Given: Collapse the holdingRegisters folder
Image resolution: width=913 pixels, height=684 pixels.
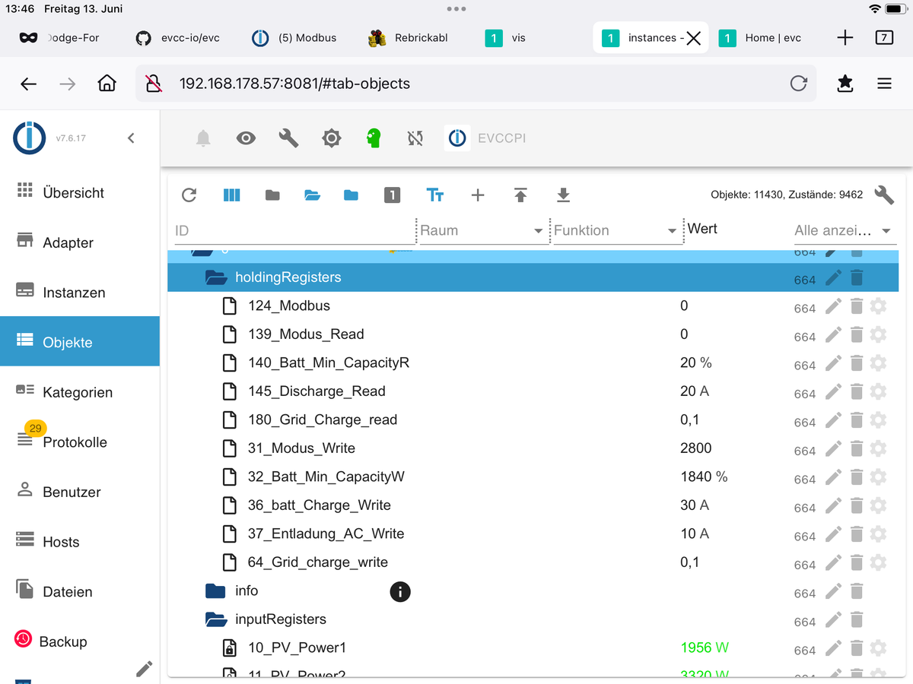Looking at the screenshot, I should pos(217,278).
